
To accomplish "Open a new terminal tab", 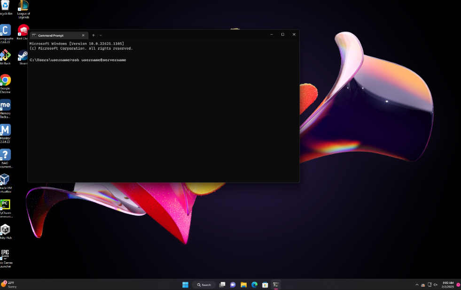I will [x=94, y=35].
